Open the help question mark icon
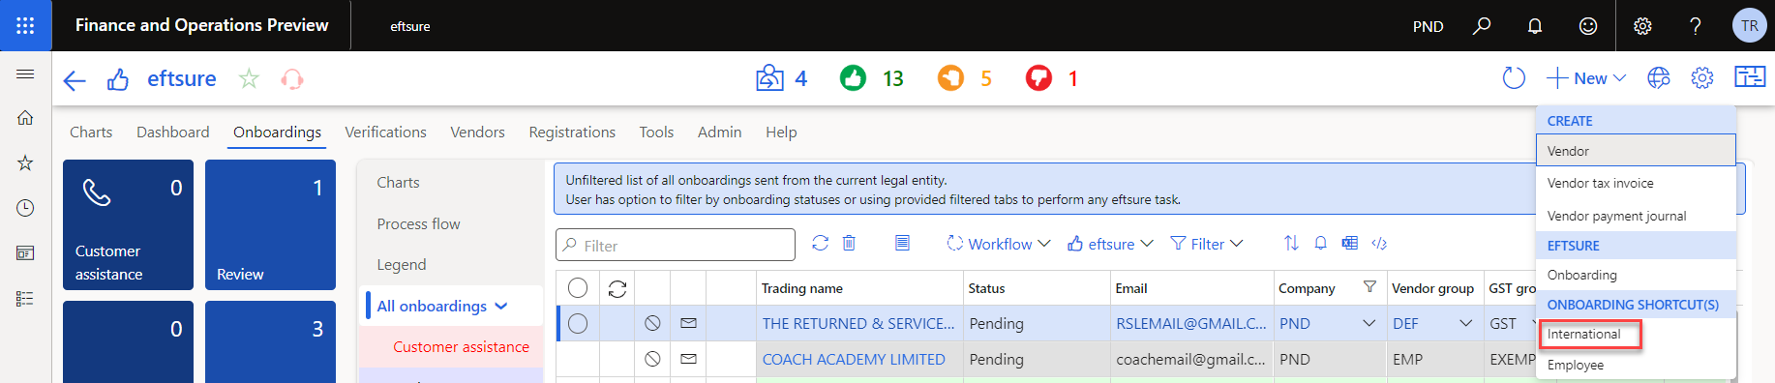This screenshot has height=383, width=1775. (1696, 26)
